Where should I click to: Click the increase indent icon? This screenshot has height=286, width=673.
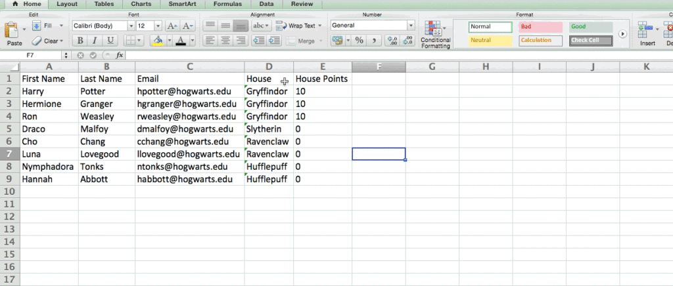[x=273, y=41]
